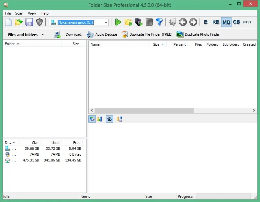
Task: Toggle MB size display
Action: pos(226,22)
